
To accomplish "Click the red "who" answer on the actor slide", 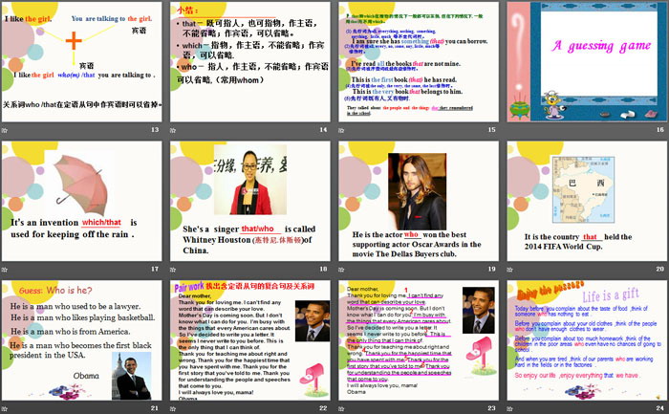I will tap(412, 233).
